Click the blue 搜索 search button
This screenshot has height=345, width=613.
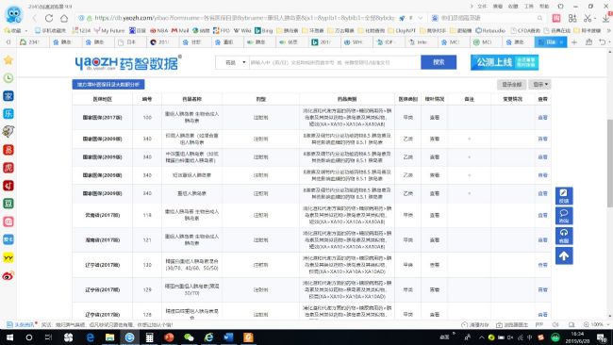(x=439, y=62)
